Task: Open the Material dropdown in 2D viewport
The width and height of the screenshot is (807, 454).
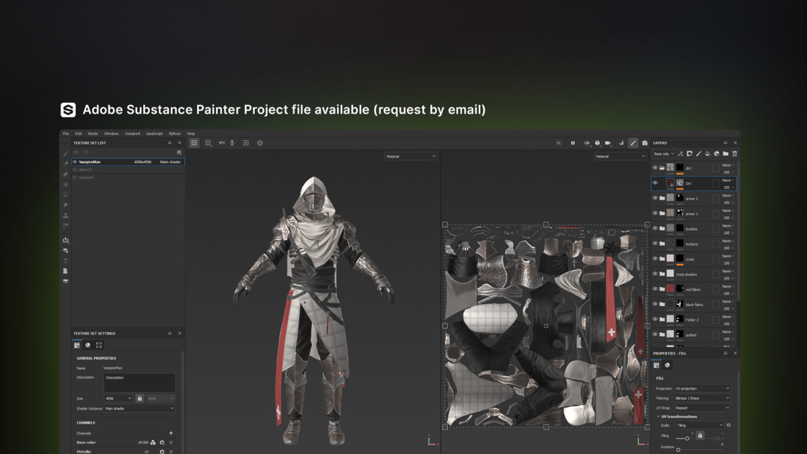Action: [x=620, y=156]
